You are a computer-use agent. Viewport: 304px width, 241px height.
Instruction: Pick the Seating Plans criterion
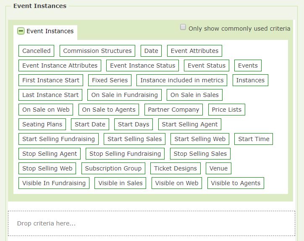[42, 124]
